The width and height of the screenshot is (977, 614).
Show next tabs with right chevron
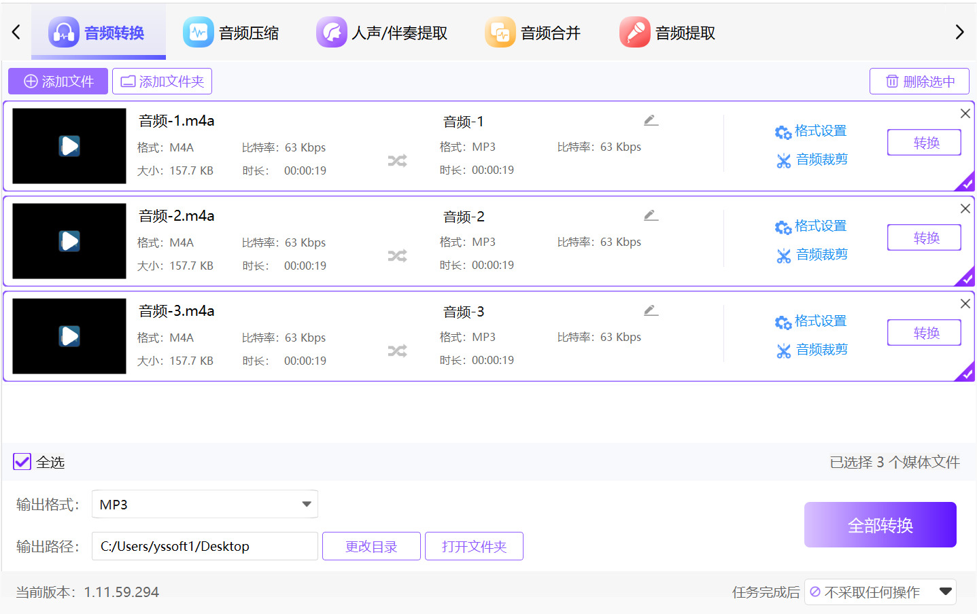coord(959,32)
